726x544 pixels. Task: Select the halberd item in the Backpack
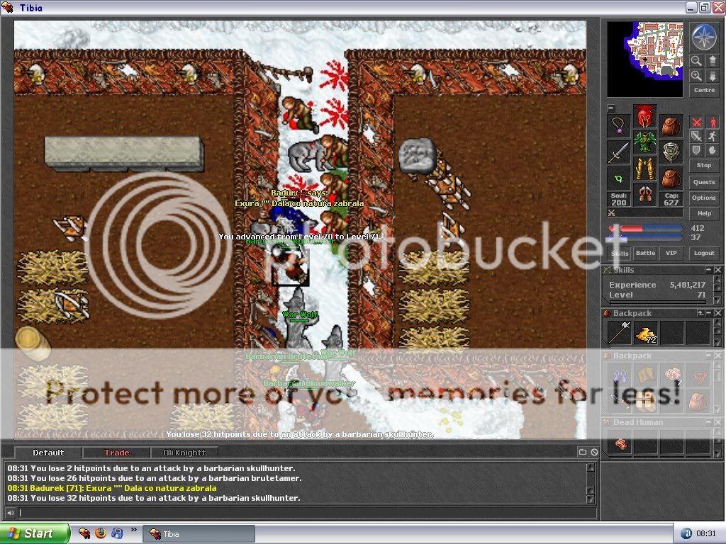619,332
